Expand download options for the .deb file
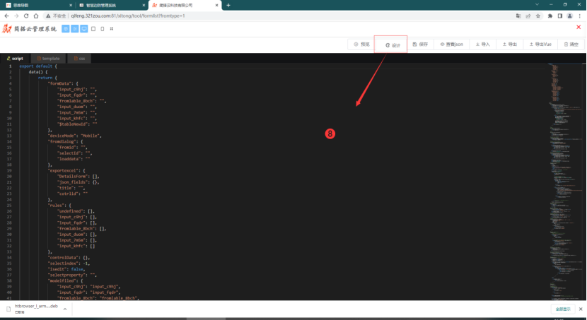This screenshot has height=320, width=587. click(x=64, y=309)
